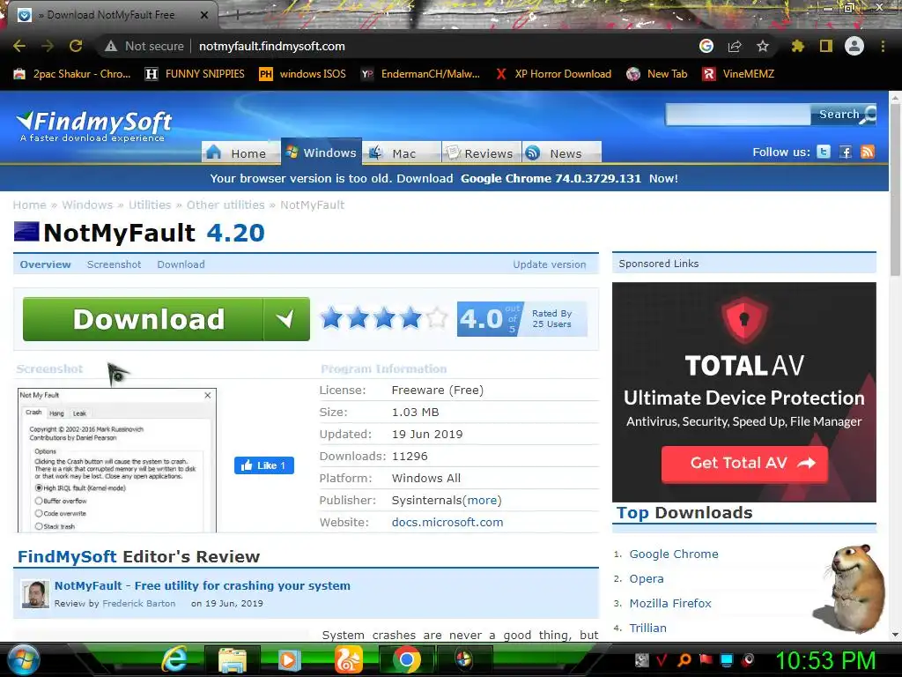902x677 pixels.
Task: Open the FUNNY SNIPPIES bookmark
Action: pos(195,74)
